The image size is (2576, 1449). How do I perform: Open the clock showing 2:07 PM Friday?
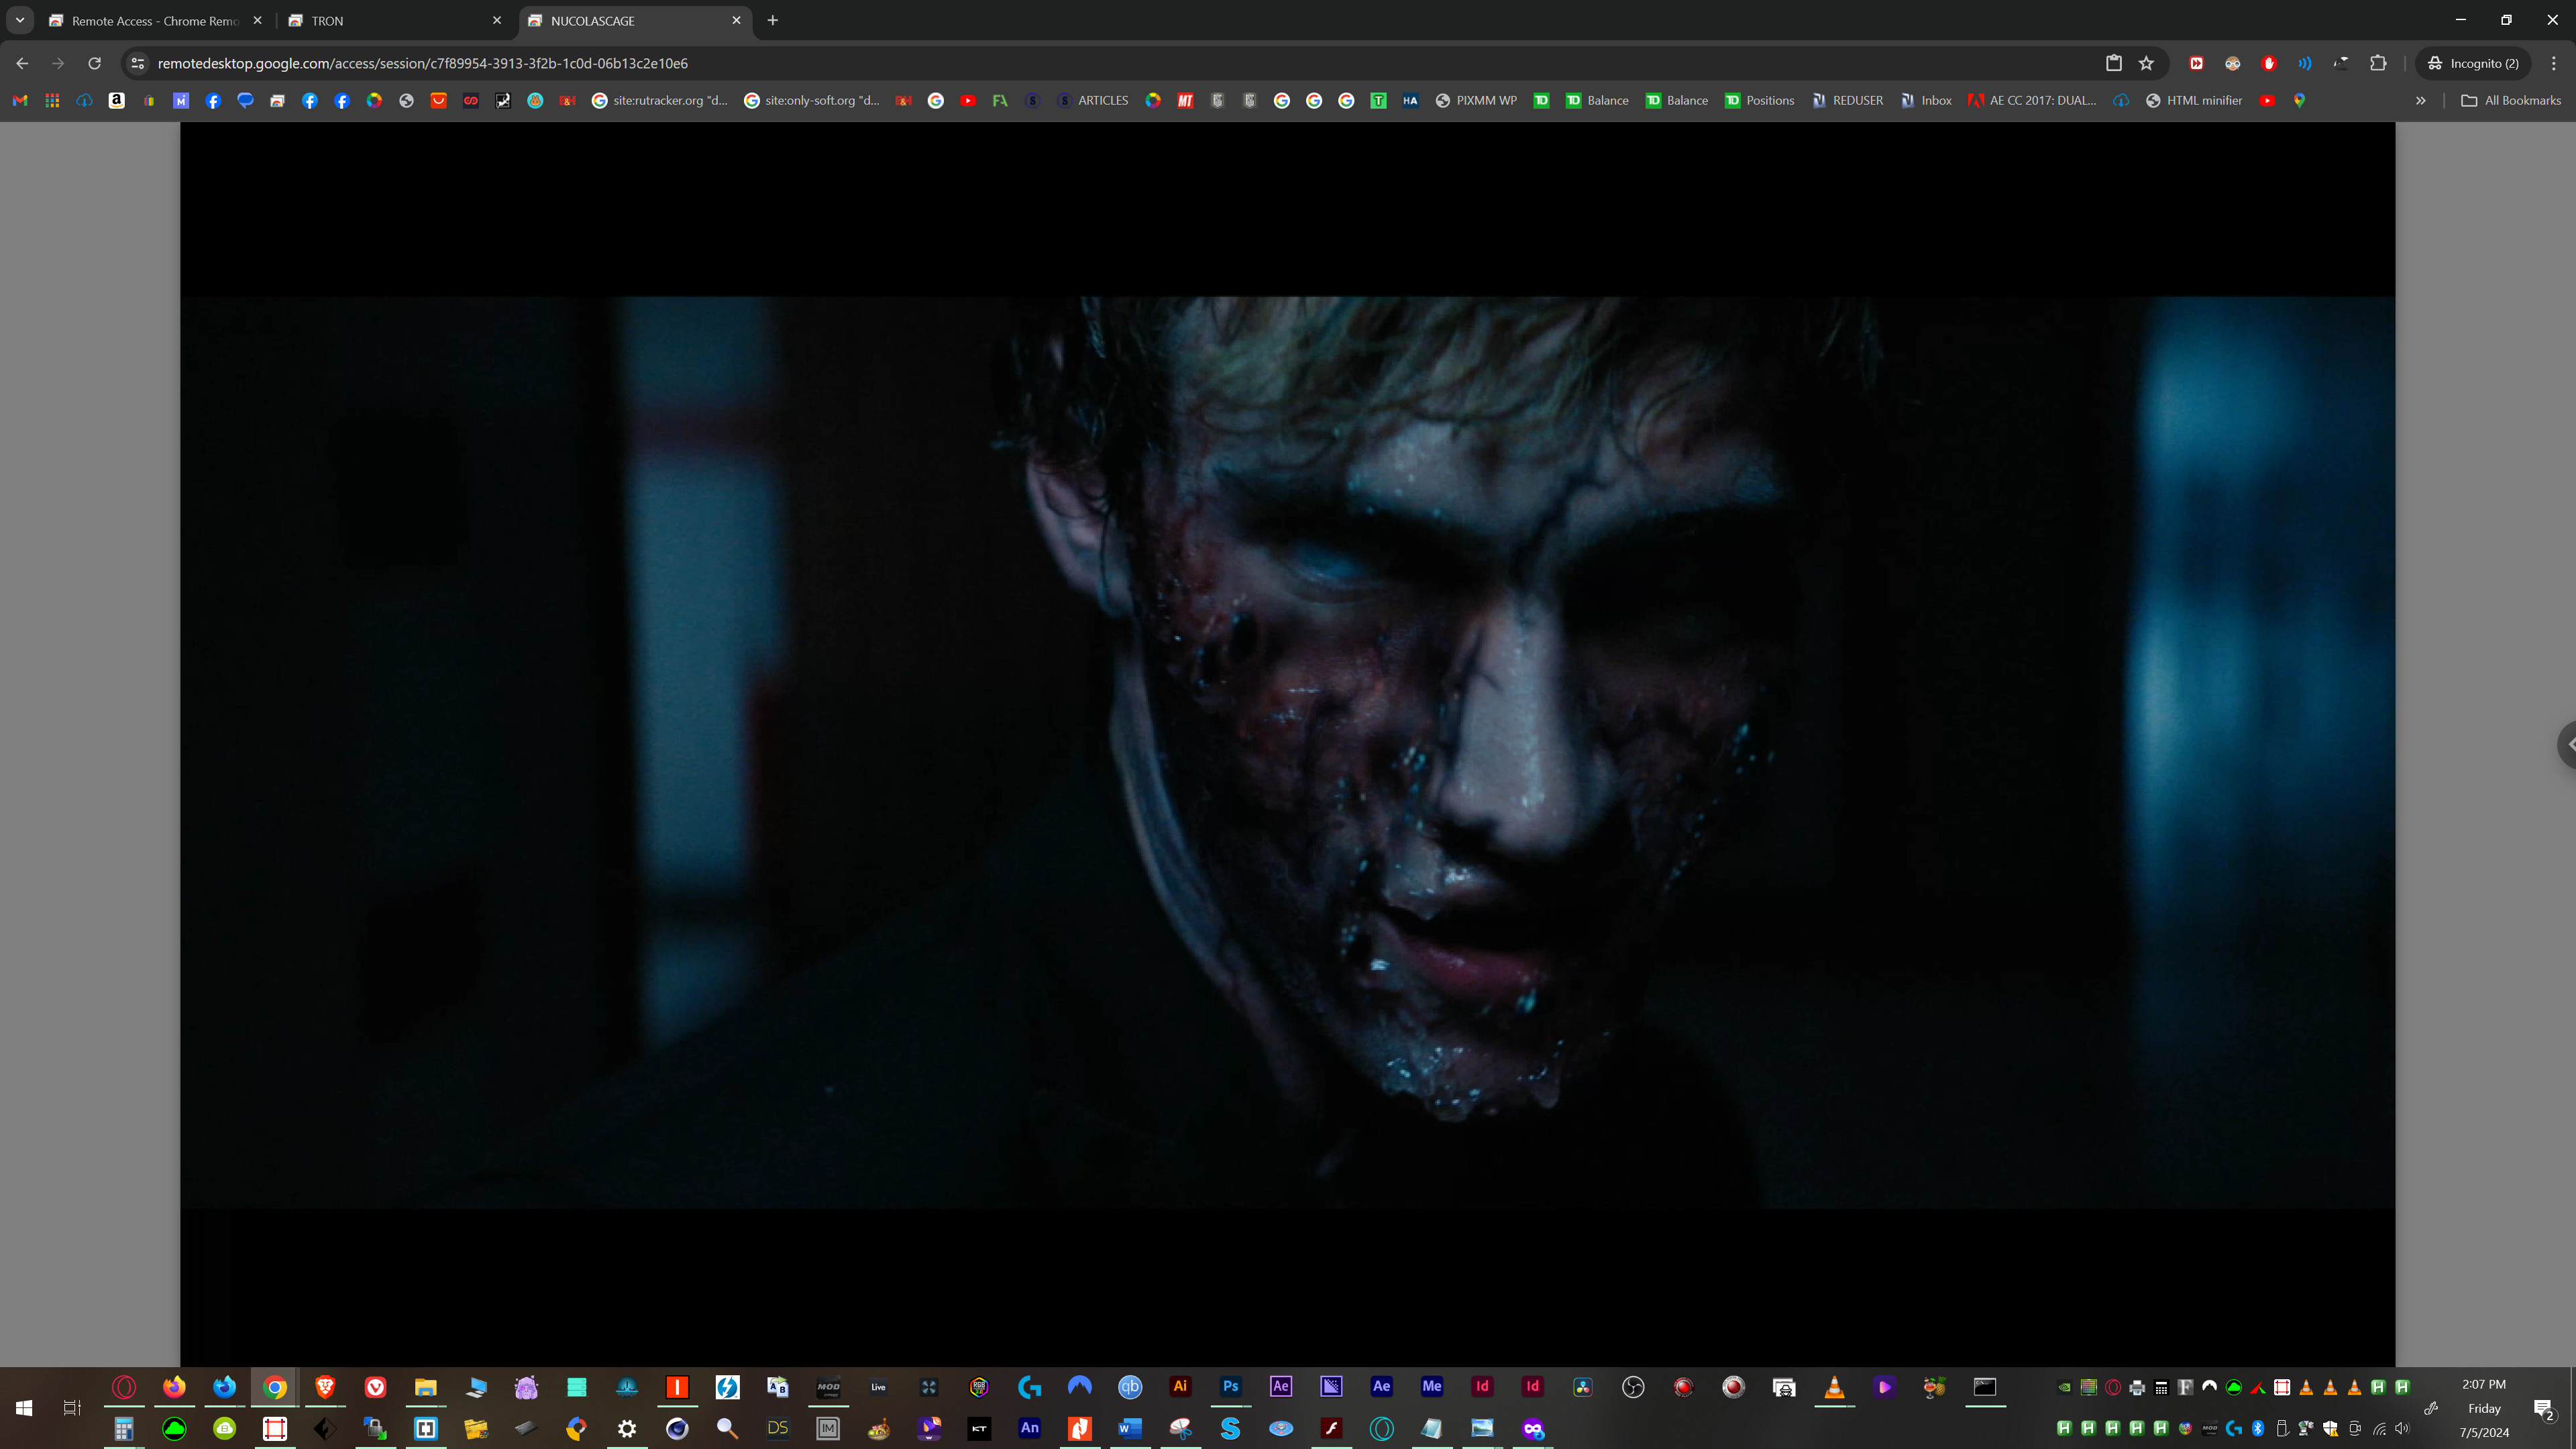2484,1408
